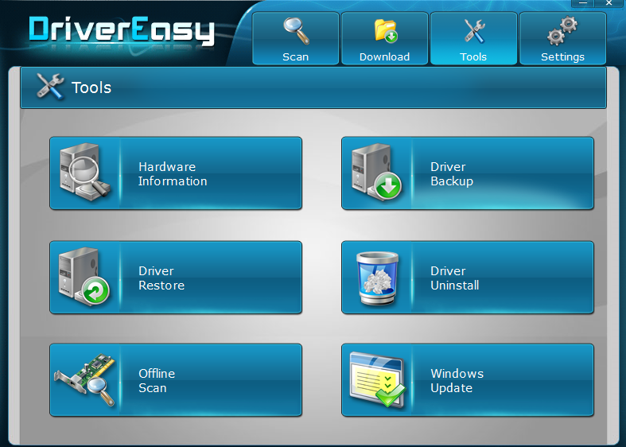Screen dimensions: 626x447
Task: Click the Windows Update checklist icon
Action: pyautogui.click(x=377, y=380)
